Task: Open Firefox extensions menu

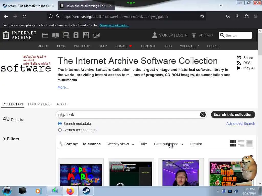Action: tap(247, 16)
